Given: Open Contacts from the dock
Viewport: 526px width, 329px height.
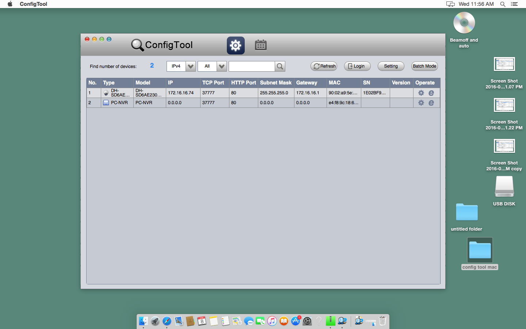Looking at the screenshot, I should tap(190, 321).
